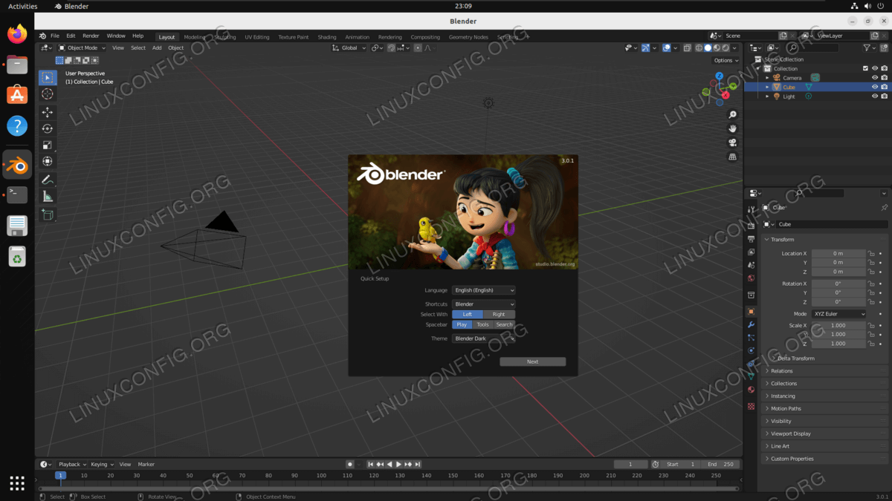Select the Move tool

[48, 112]
